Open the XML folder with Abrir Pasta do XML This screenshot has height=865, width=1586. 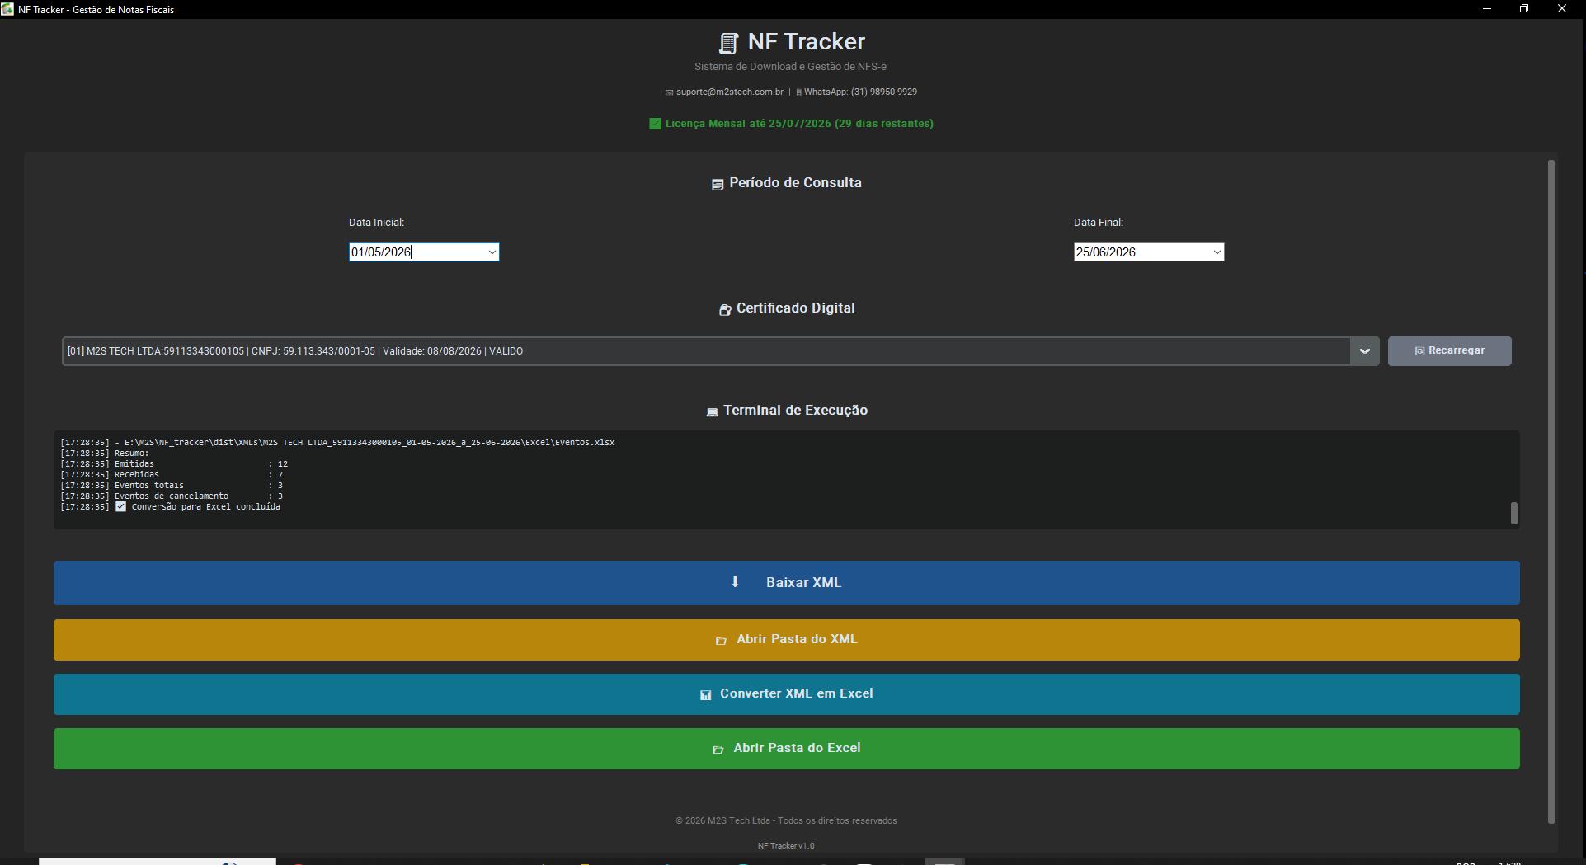coord(786,640)
